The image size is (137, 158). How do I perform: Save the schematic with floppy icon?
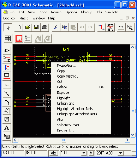pyautogui.click(x=36, y=28)
